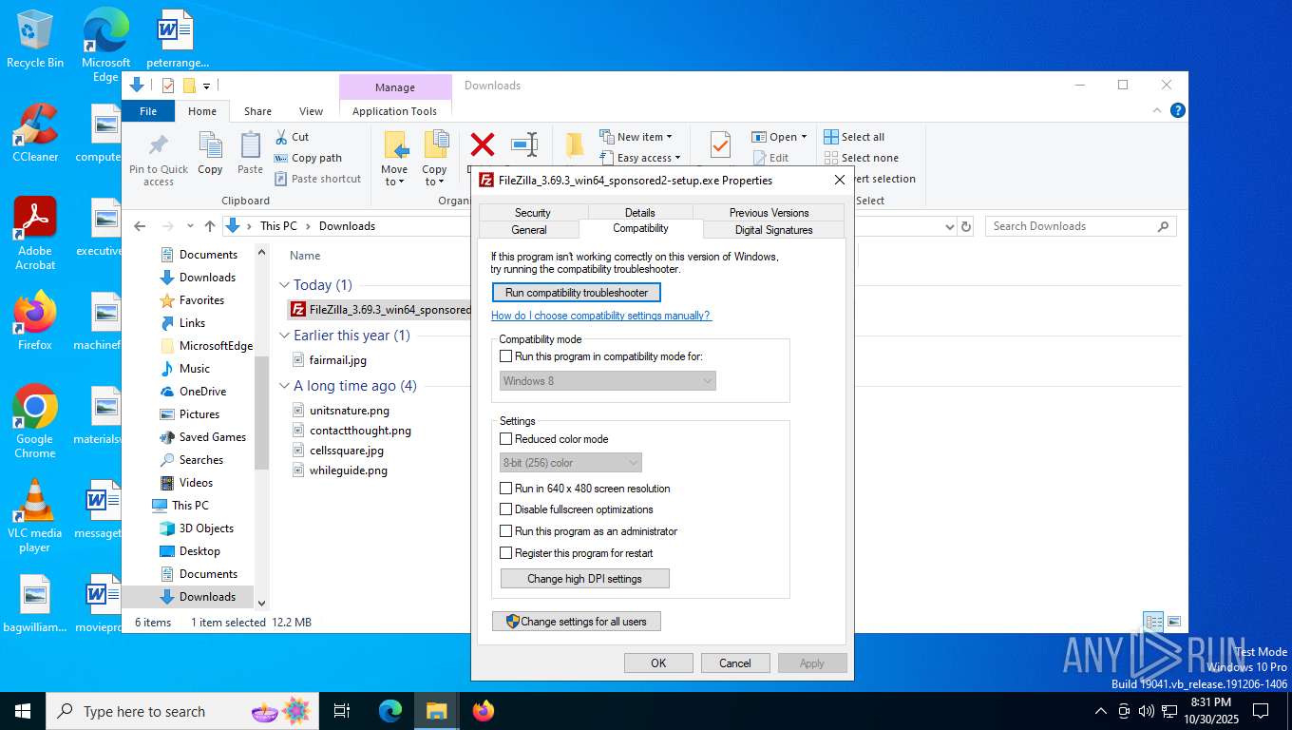Screen dimensions: 1292x730
Task: Check Reduced color mode box
Action: [506, 439]
